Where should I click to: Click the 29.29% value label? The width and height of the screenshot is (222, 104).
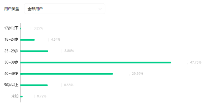[137, 74]
